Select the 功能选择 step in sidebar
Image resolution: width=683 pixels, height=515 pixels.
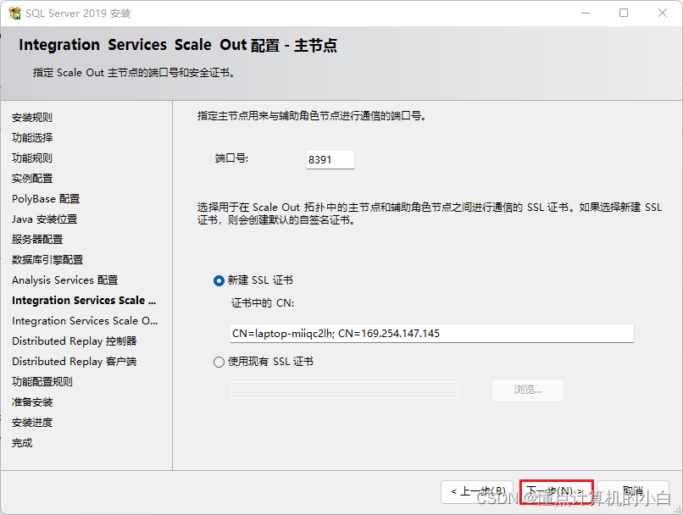point(32,138)
